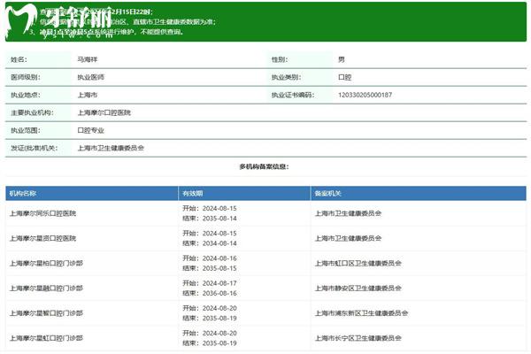Screen dimensions: 531x354
Task: Click 上海市浦东新区卫生健康委员会
Action: click(361, 313)
